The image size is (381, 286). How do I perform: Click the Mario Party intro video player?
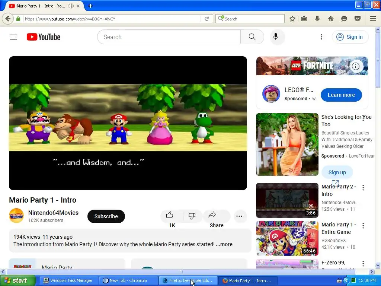coord(128,123)
